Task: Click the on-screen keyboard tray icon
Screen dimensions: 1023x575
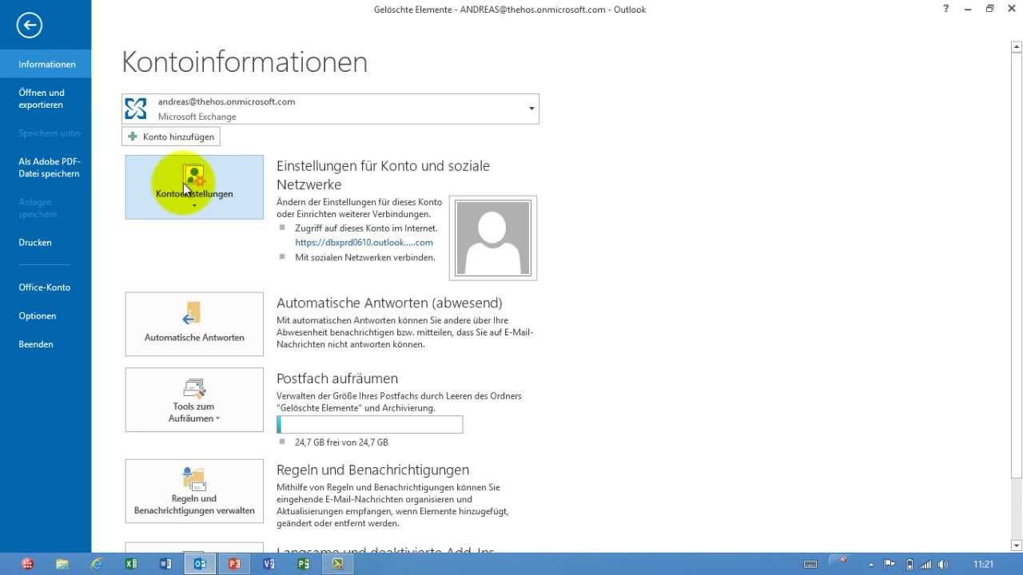Action: point(810,565)
